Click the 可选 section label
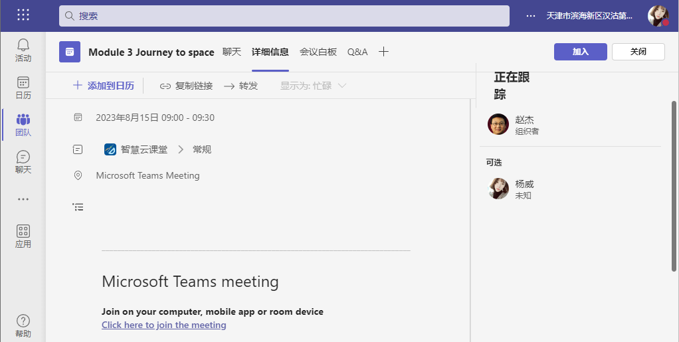The width and height of the screenshot is (679, 342). [494, 162]
